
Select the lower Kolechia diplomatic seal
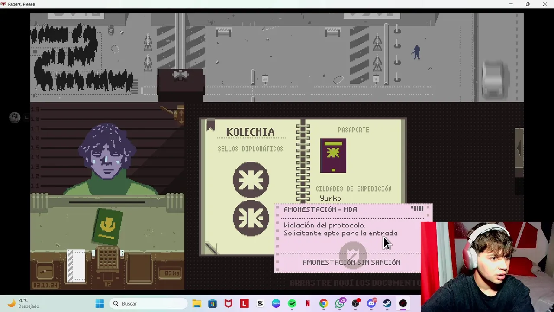251,218
